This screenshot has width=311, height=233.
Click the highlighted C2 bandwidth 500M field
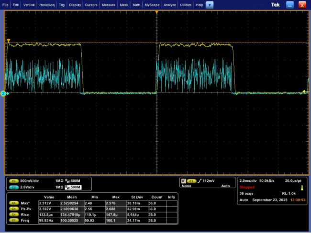[x=73, y=187]
